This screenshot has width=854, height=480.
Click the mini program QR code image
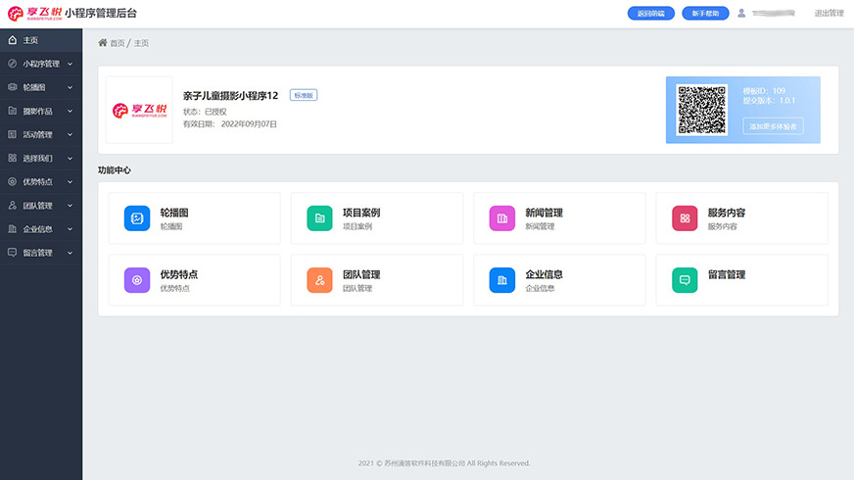(701, 110)
